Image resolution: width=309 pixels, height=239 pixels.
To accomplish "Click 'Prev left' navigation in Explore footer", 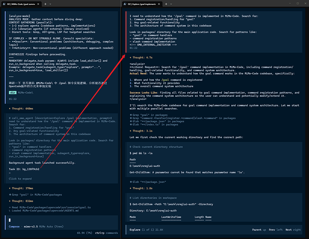I will click(275, 230).
